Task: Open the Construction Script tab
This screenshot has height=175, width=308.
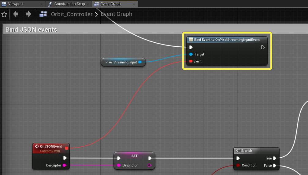Action: click(x=69, y=4)
